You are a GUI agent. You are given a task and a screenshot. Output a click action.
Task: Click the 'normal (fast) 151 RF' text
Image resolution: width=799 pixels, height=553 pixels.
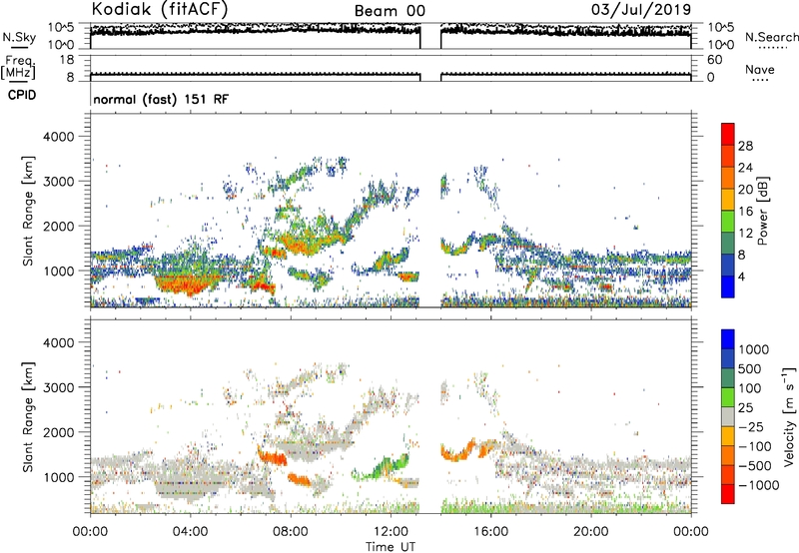(161, 99)
